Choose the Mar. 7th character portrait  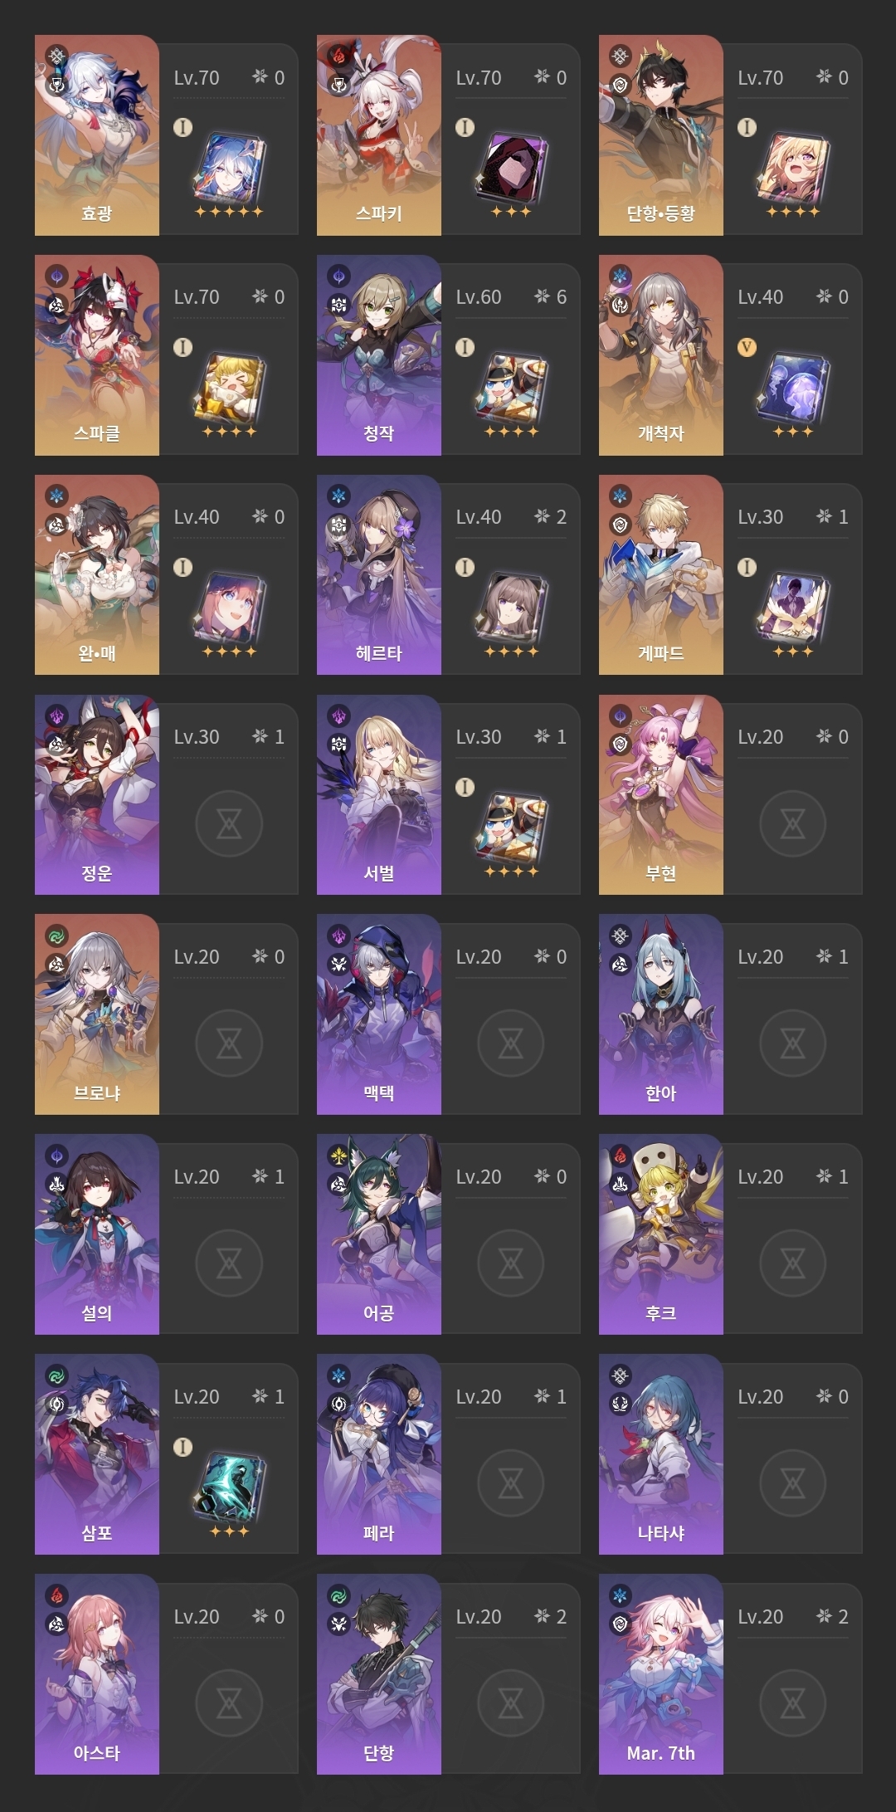pos(661,1675)
